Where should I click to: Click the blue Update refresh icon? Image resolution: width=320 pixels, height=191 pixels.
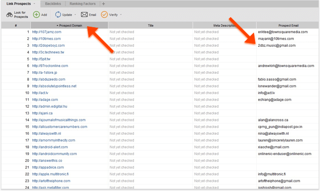click(x=58, y=15)
